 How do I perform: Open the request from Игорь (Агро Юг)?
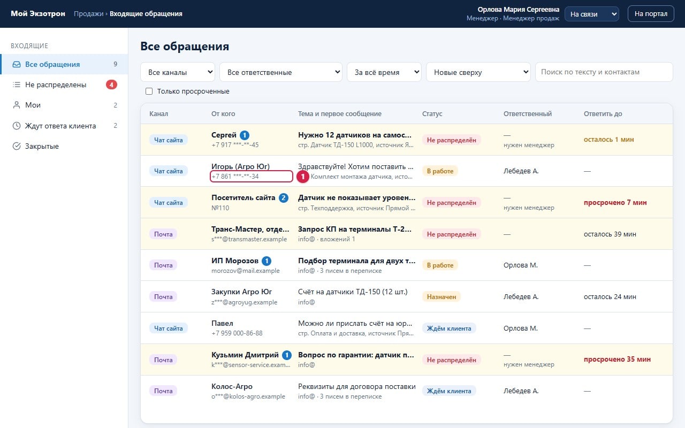(407, 171)
